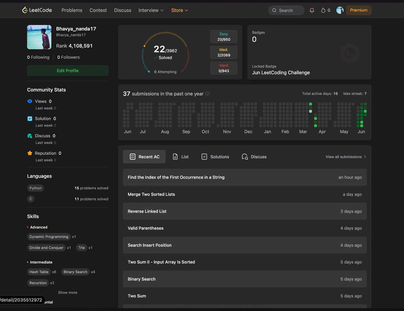This screenshot has height=311, width=404.
Task: Click the info icon beside submissions
Action: tap(207, 93)
